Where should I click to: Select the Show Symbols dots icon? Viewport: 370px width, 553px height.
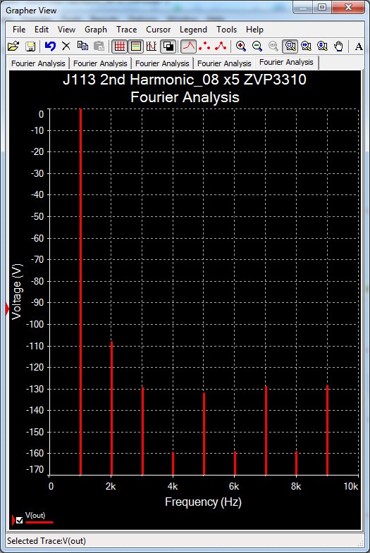[x=204, y=46]
